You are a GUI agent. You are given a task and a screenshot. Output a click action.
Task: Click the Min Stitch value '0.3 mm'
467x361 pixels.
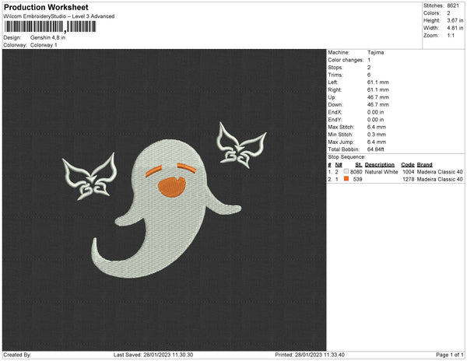click(377, 135)
